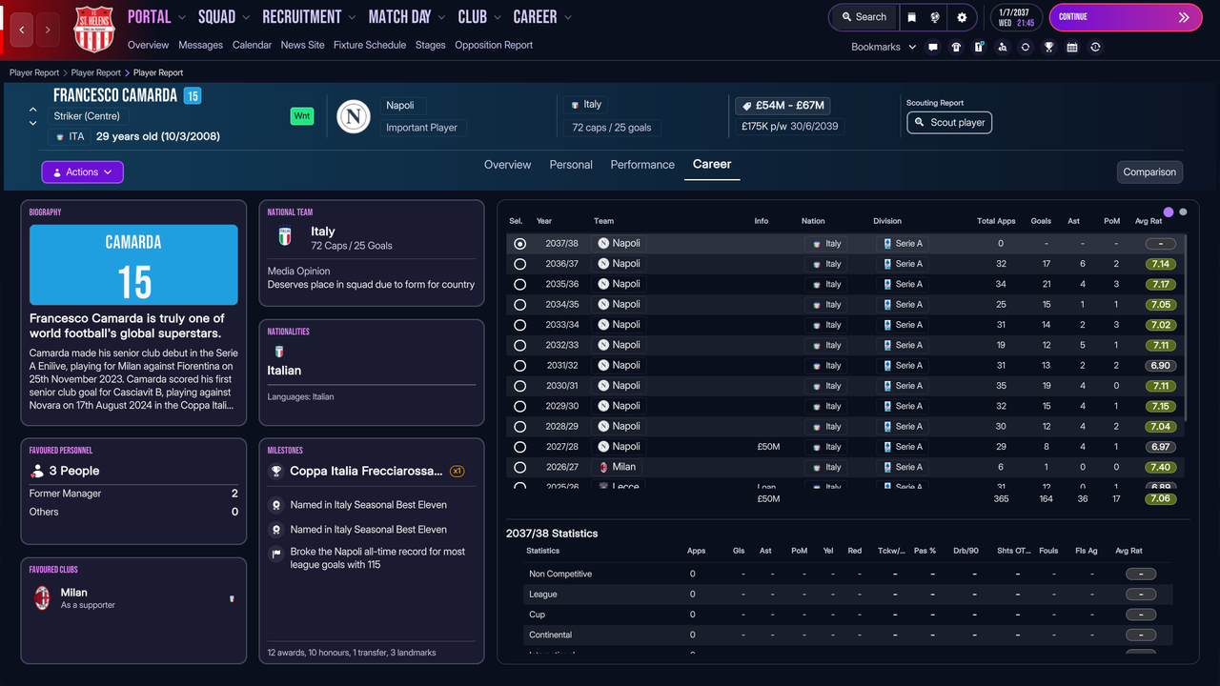Go back with the left arrow button
The height and width of the screenshot is (686, 1220).
[x=22, y=30]
